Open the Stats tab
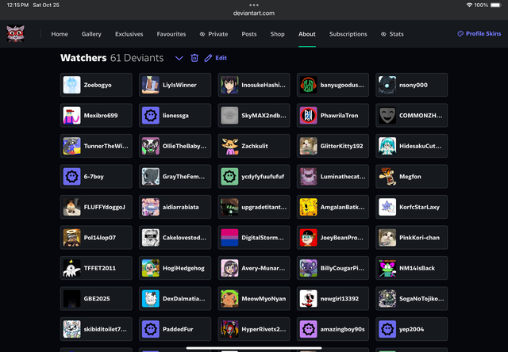This screenshot has height=352, width=508. pyautogui.click(x=392, y=34)
